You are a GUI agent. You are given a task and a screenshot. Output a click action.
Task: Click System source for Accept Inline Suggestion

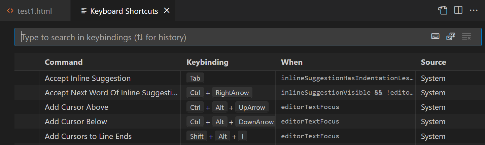(433, 78)
